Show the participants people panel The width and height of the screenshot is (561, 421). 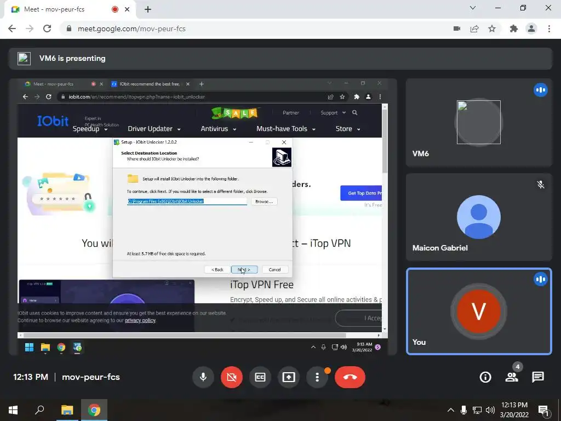(x=512, y=377)
